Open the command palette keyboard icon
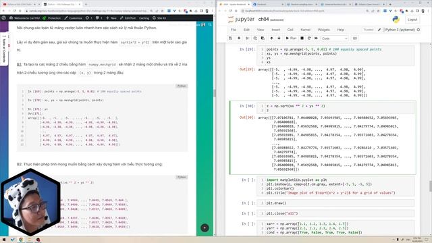This screenshot has height=243, width=432. [x=355, y=38]
